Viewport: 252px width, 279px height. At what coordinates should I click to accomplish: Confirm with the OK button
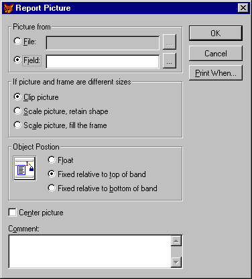click(x=216, y=34)
